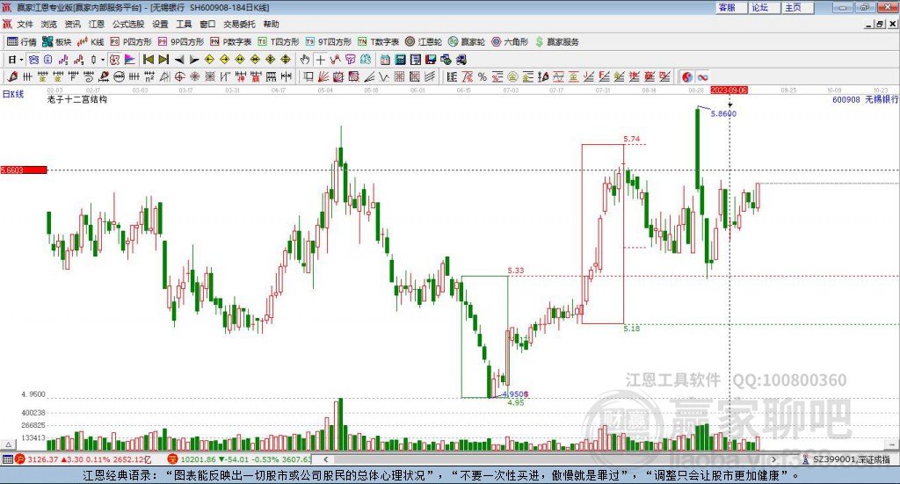The height and width of the screenshot is (484, 900).
Task: Click the 论坛 forum button
Action: (x=766, y=7)
